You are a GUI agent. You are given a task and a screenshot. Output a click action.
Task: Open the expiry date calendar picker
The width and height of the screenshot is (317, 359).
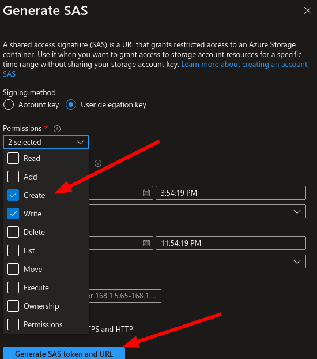tap(146, 243)
